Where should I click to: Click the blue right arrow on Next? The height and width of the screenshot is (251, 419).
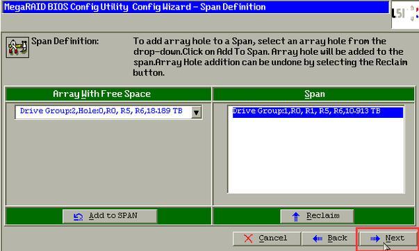[375, 239]
